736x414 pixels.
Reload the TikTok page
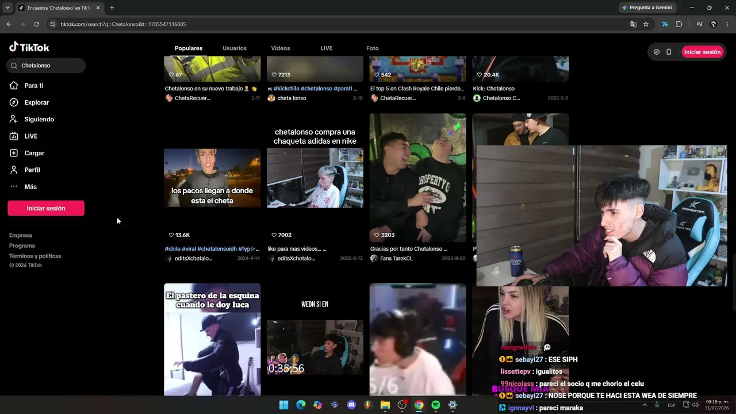point(36,24)
